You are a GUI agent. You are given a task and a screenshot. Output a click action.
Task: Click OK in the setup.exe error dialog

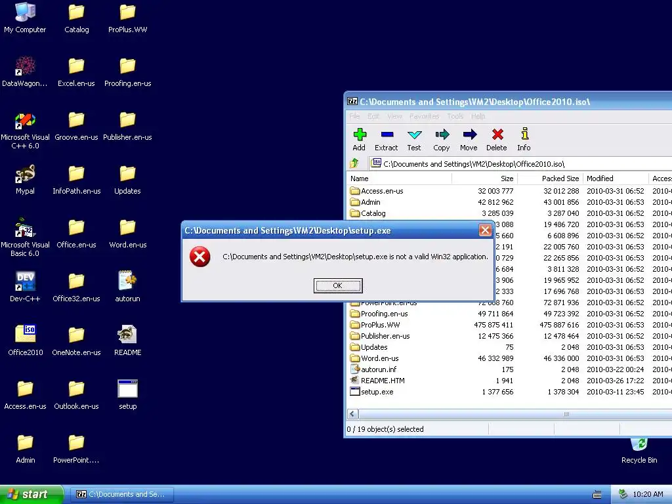click(338, 285)
